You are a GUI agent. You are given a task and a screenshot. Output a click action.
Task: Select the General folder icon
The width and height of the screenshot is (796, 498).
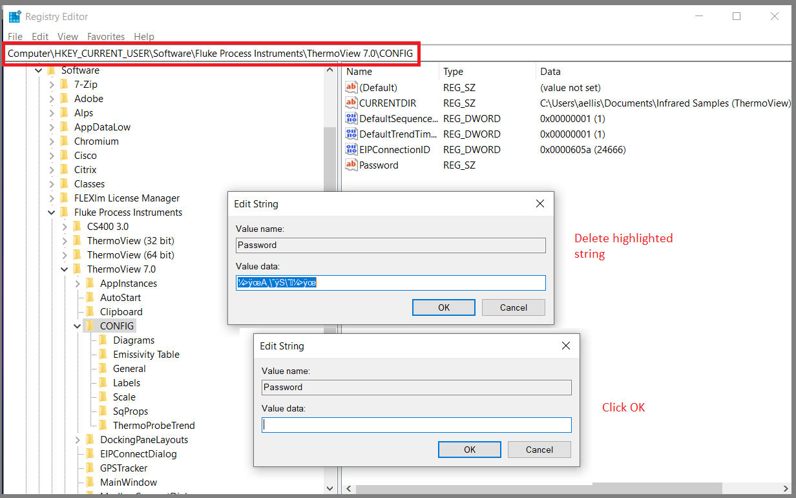[103, 368]
